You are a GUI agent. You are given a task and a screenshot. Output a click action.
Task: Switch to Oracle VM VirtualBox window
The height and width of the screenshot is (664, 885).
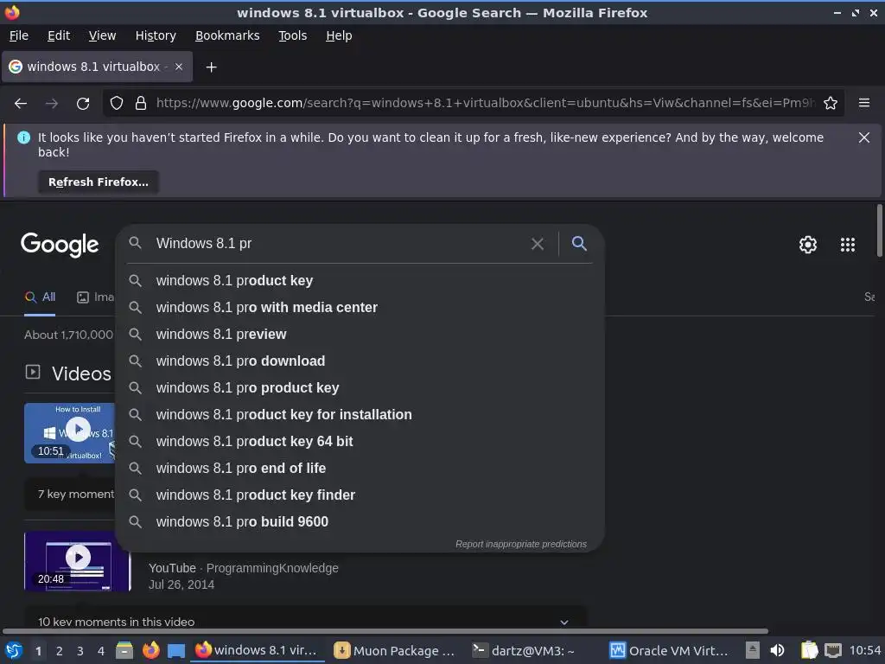pos(670,650)
